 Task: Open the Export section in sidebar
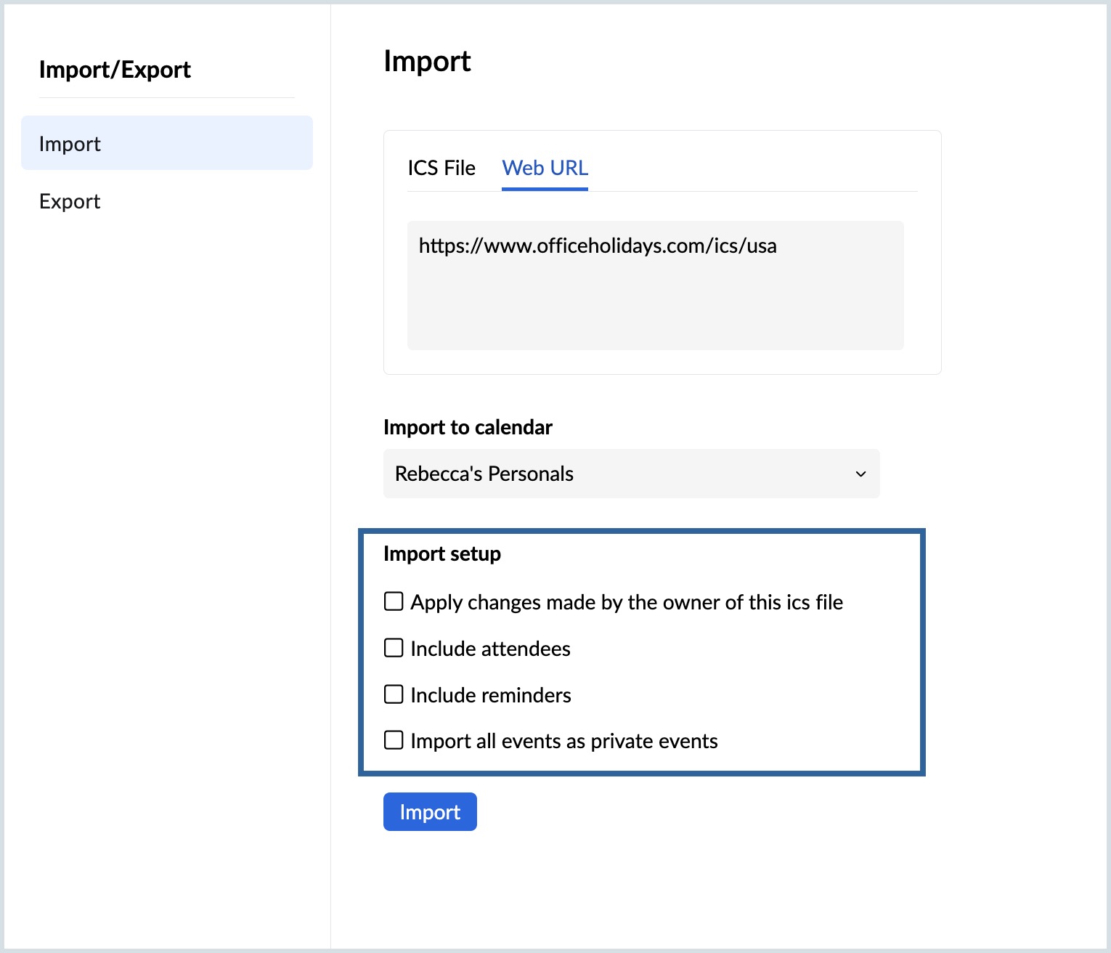pyautogui.click(x=70, y=201)
